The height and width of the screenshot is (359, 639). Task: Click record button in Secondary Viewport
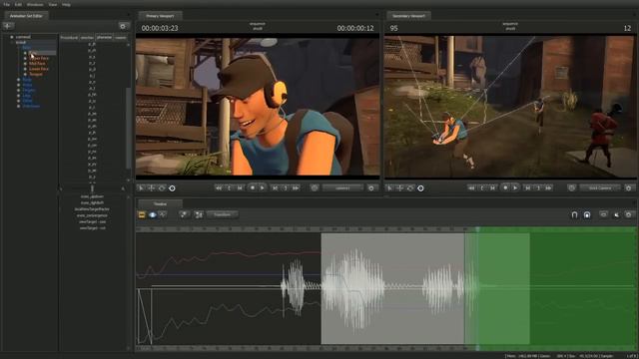point(505,188)
